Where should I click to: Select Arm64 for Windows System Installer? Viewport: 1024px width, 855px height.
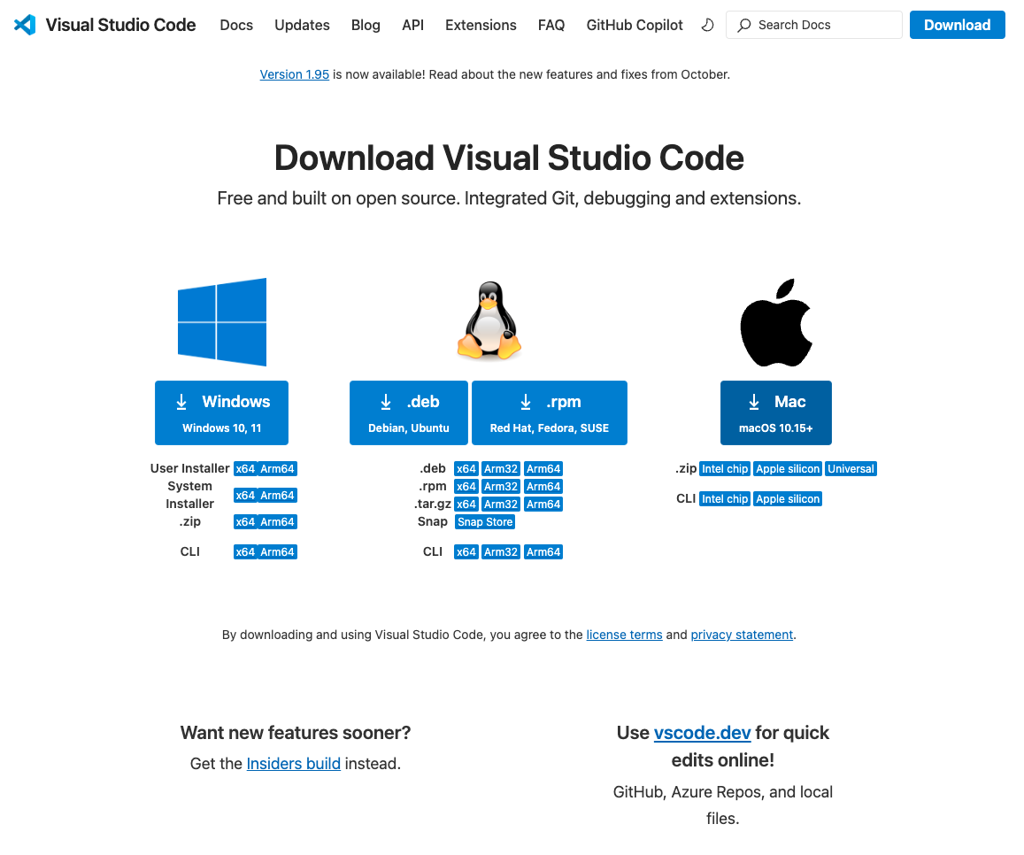[x=278, y=496]
